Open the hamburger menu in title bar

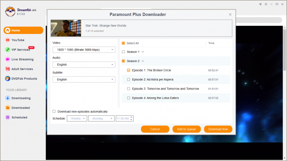point(266,4)
